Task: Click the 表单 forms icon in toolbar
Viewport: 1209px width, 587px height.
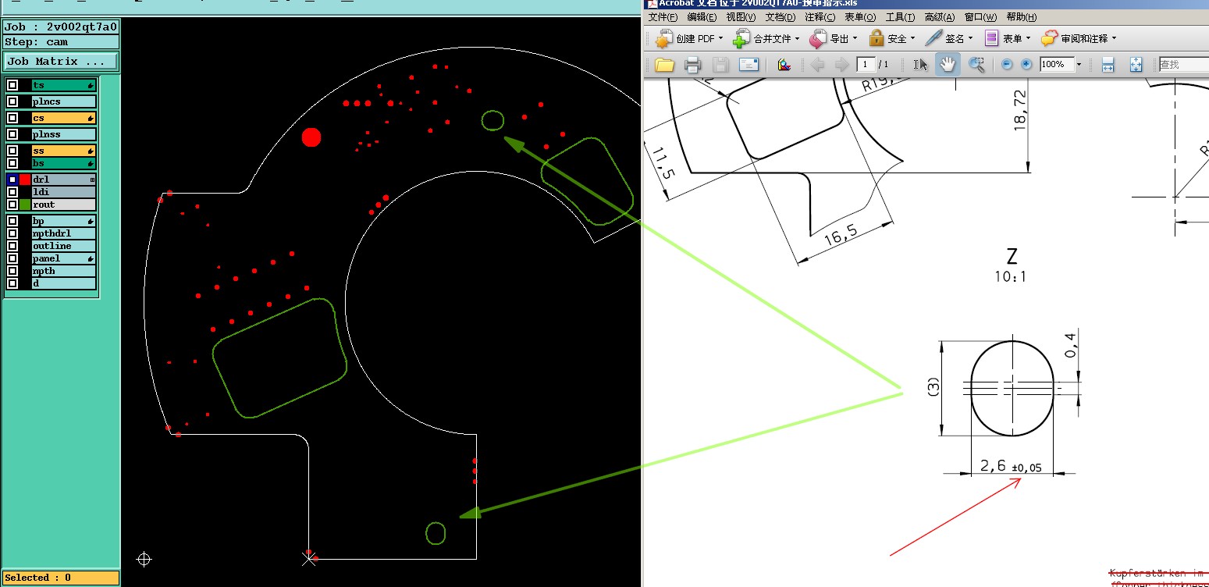Action: pos(991,38)
